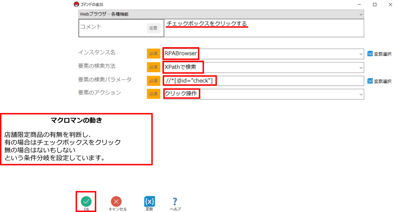Click the 必須 badge beside 要素の検索方法

click(153, 67)
